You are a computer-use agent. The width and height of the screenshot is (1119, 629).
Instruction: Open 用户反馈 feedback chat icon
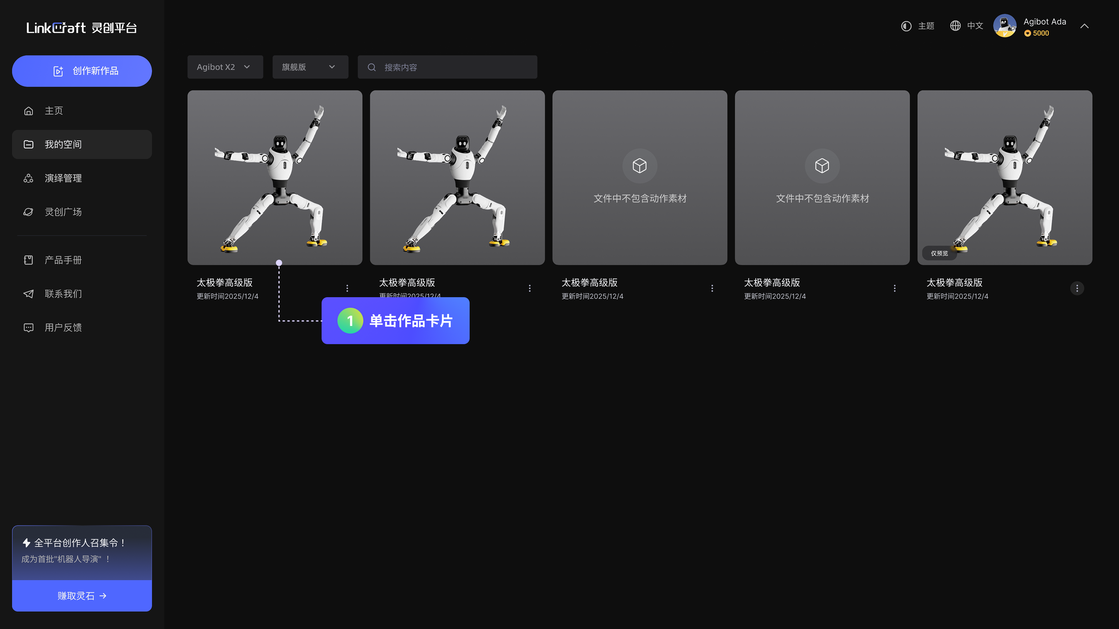point(29,327)
